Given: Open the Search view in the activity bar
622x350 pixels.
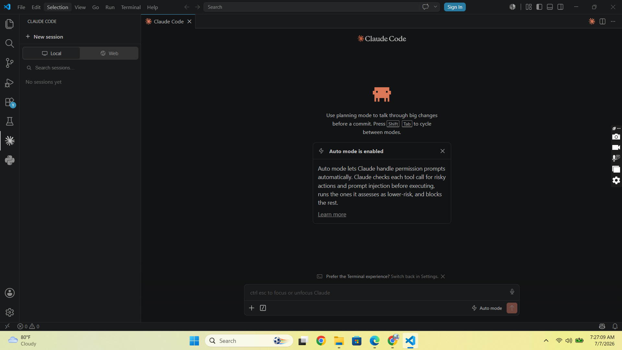Looking at the screenshot, I should (10, 43).
